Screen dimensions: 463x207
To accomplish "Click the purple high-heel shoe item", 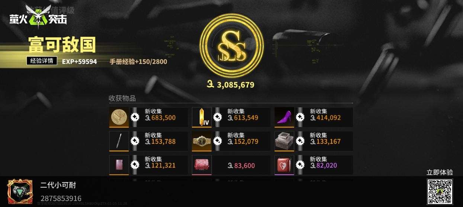I will (x=284, y=117).
